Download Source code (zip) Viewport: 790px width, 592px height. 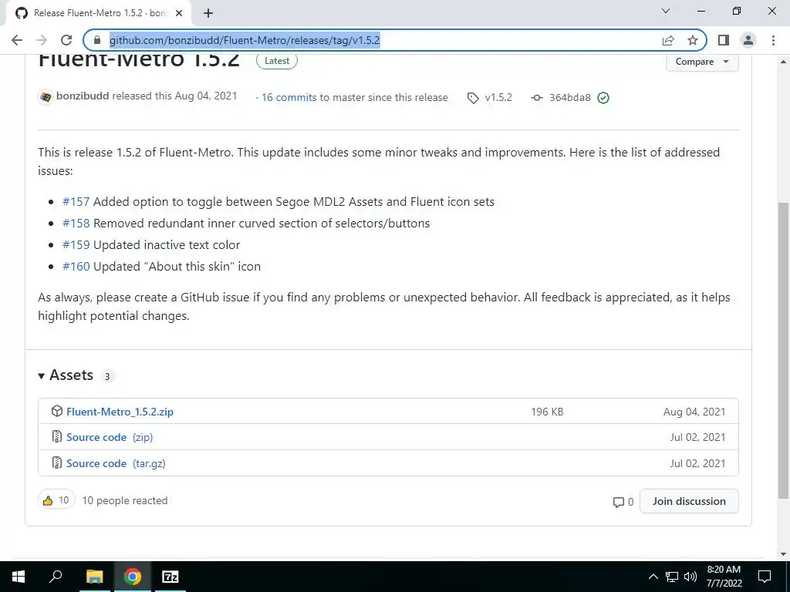click(x=110, y=438)
